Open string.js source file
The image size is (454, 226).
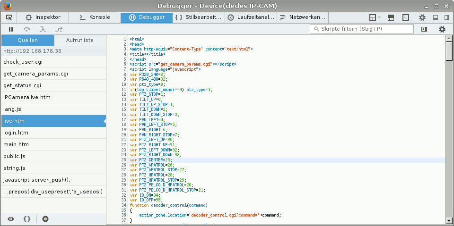pyautogui.click(x=53, y=168)
